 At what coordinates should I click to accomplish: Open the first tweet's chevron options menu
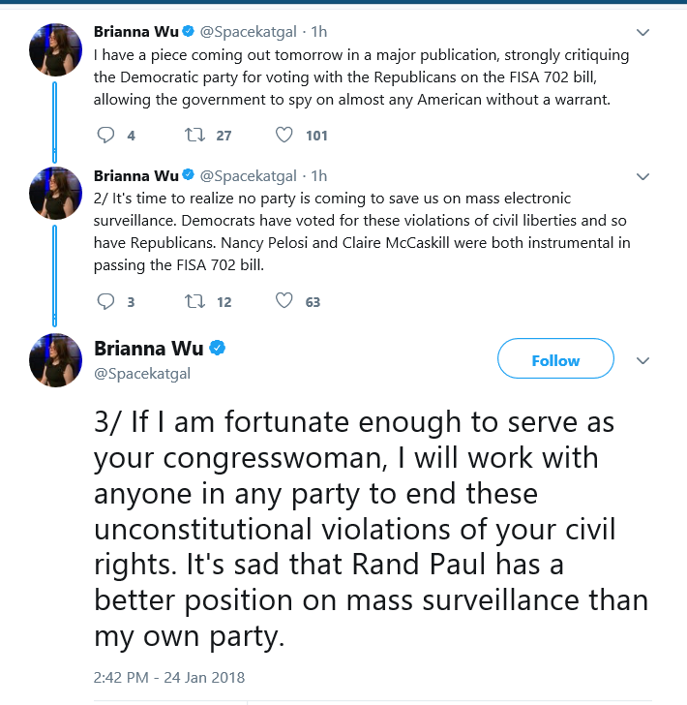tap(642, 32)
